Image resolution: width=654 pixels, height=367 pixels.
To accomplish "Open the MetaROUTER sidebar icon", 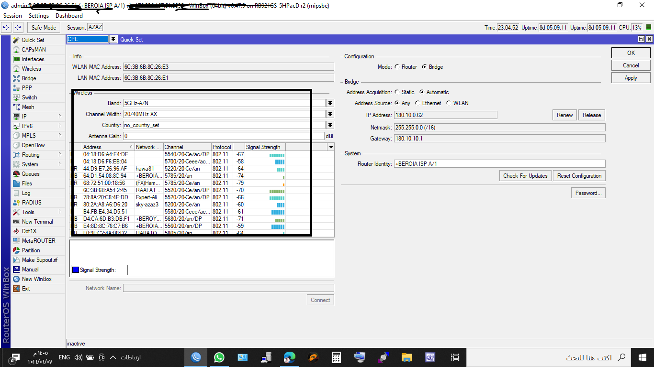I will [16, 241].
